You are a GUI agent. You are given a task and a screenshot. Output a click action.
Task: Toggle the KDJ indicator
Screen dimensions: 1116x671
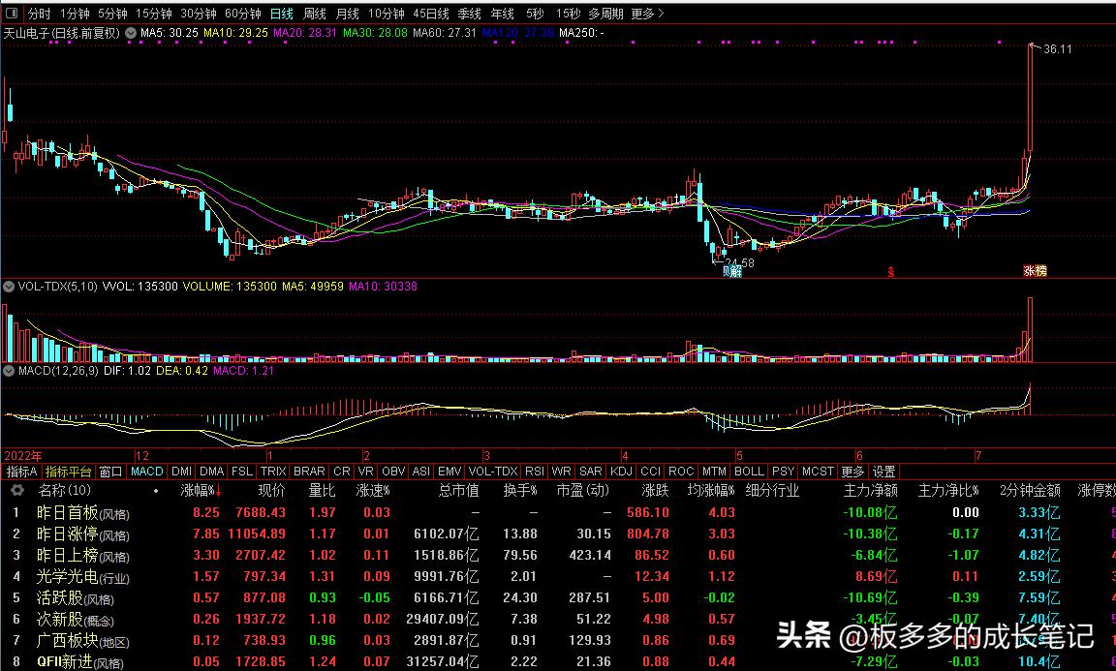[x=622, y=471]
